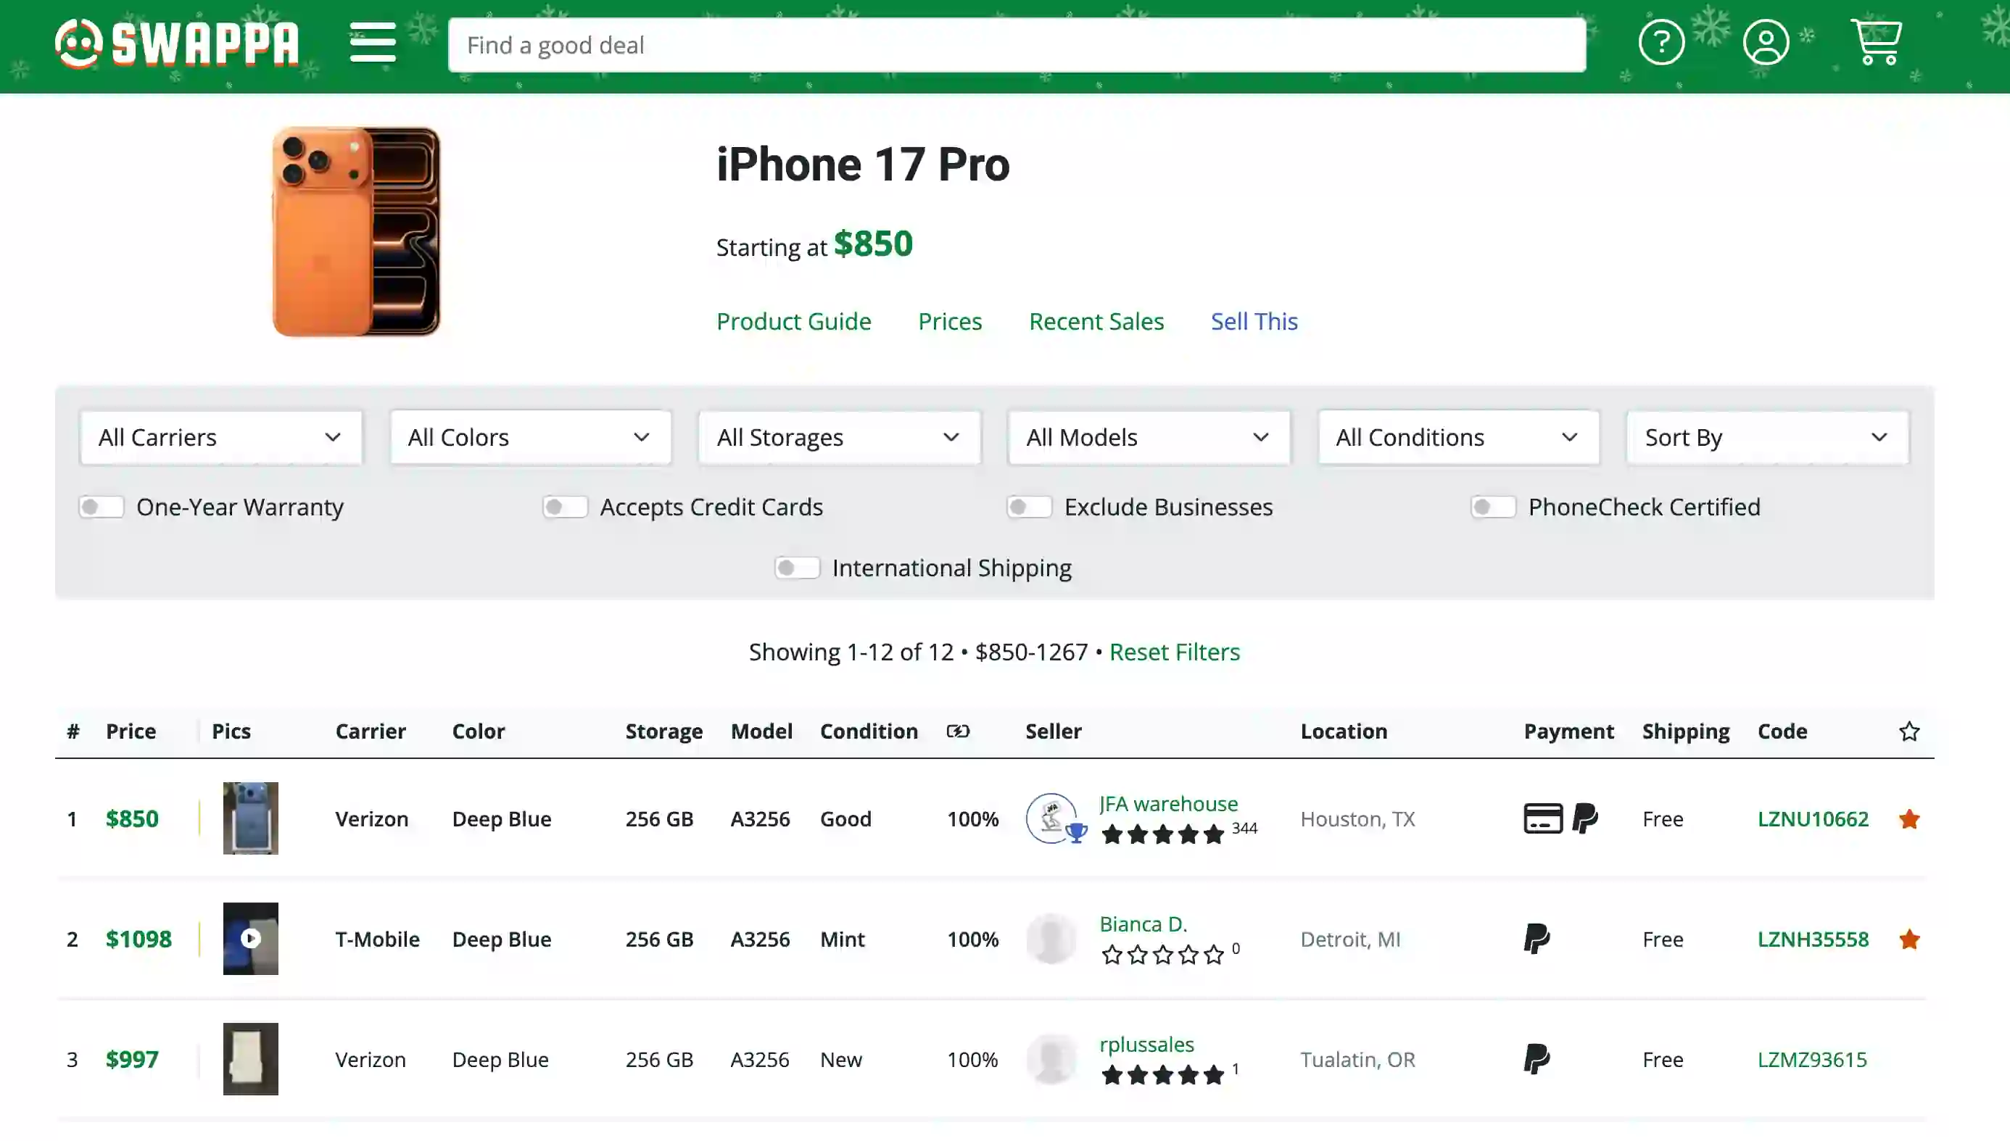Turn on Accepts Credit Cards filter
The height and width of the screenshot is (1141, 2010).
(x=565, y=507)
